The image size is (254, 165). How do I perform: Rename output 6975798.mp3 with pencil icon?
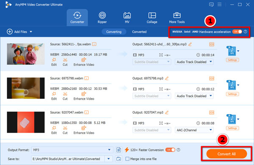[167, 78]
